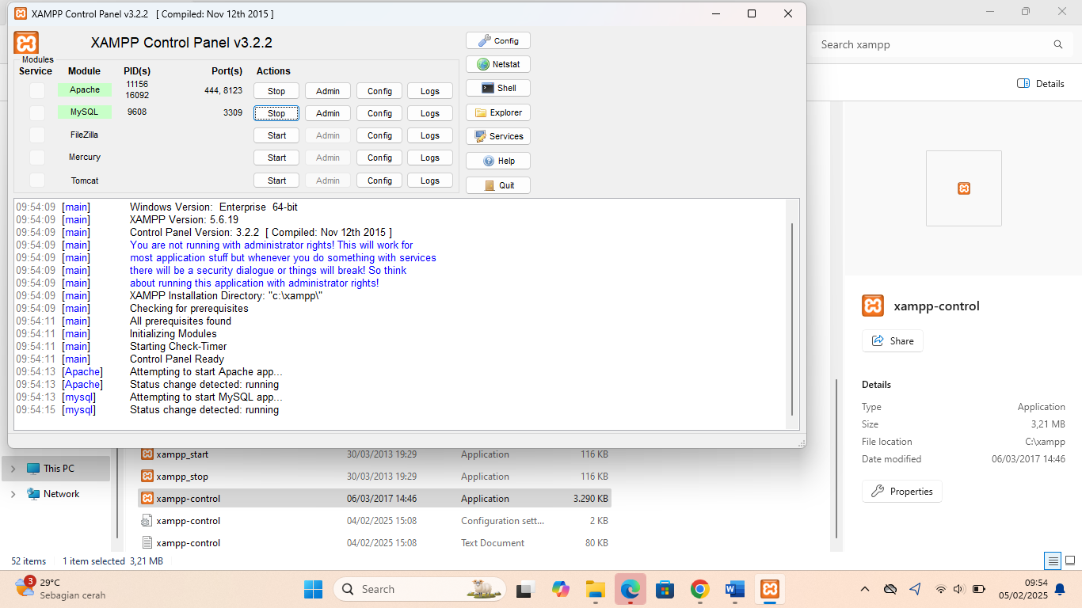Select This PC in the navigation pane
The image size is (1082, 608).
[x=56, y=469]
